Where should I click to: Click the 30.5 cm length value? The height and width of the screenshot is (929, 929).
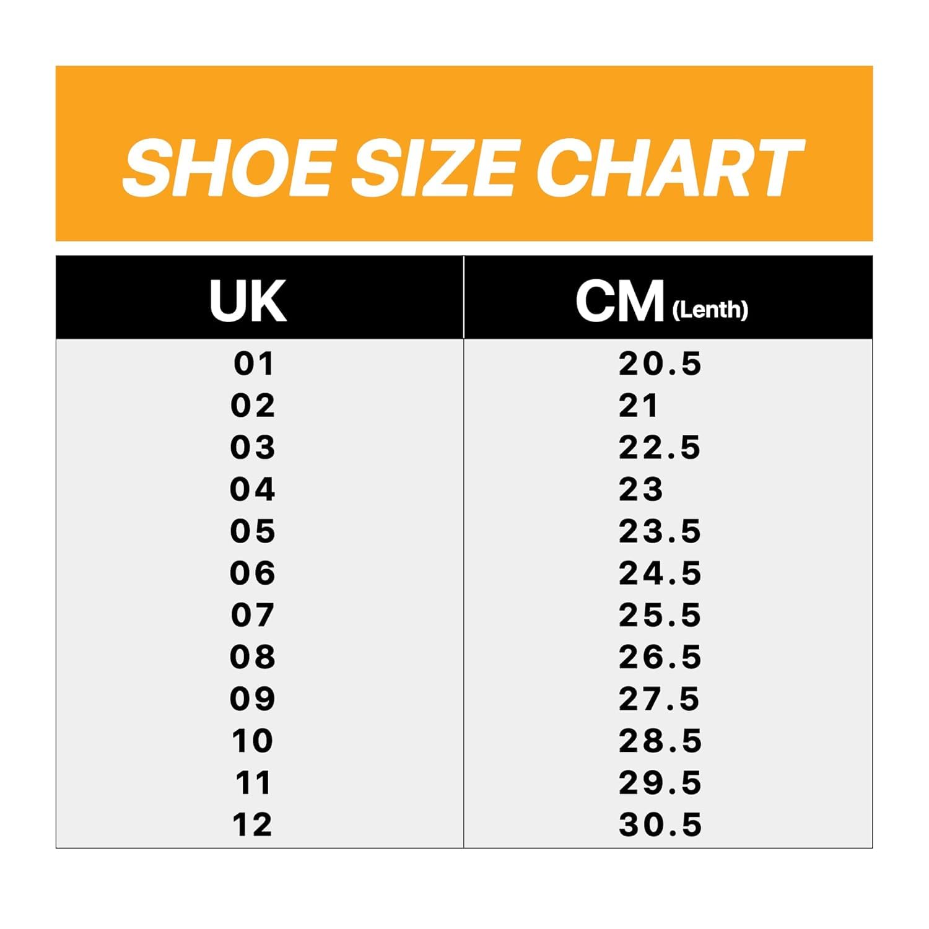[x=660, y=825]
